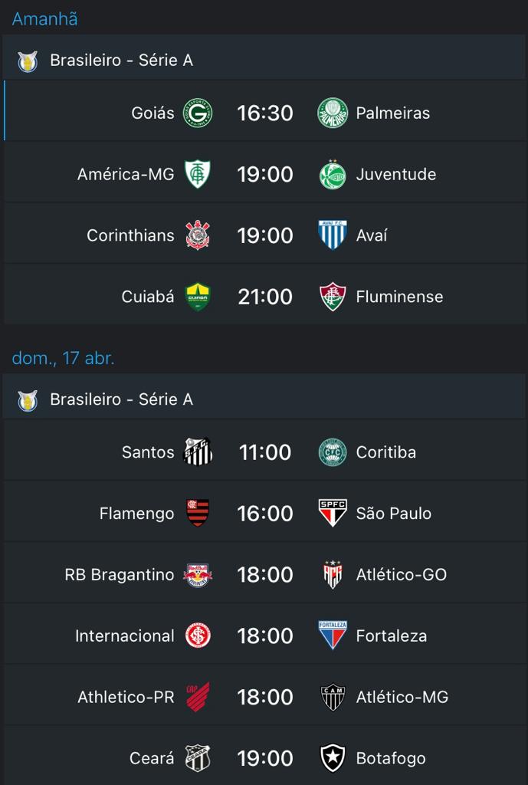Screen dimensions: 528x785
Task: Open the Flamengo vs São Paulo 16:00 match
Action: (264, 513)
